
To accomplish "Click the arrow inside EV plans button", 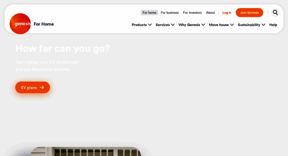I will [42, 87].
